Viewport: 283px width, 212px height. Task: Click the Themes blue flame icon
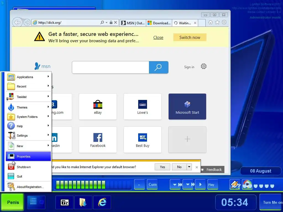(x=11, y=107)
